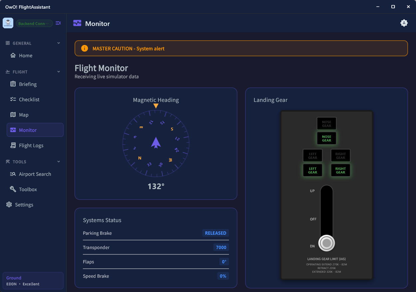Screen dimensions: 416x292
Task: Minimize the FlightAssistant window
Action: (378, 7)
